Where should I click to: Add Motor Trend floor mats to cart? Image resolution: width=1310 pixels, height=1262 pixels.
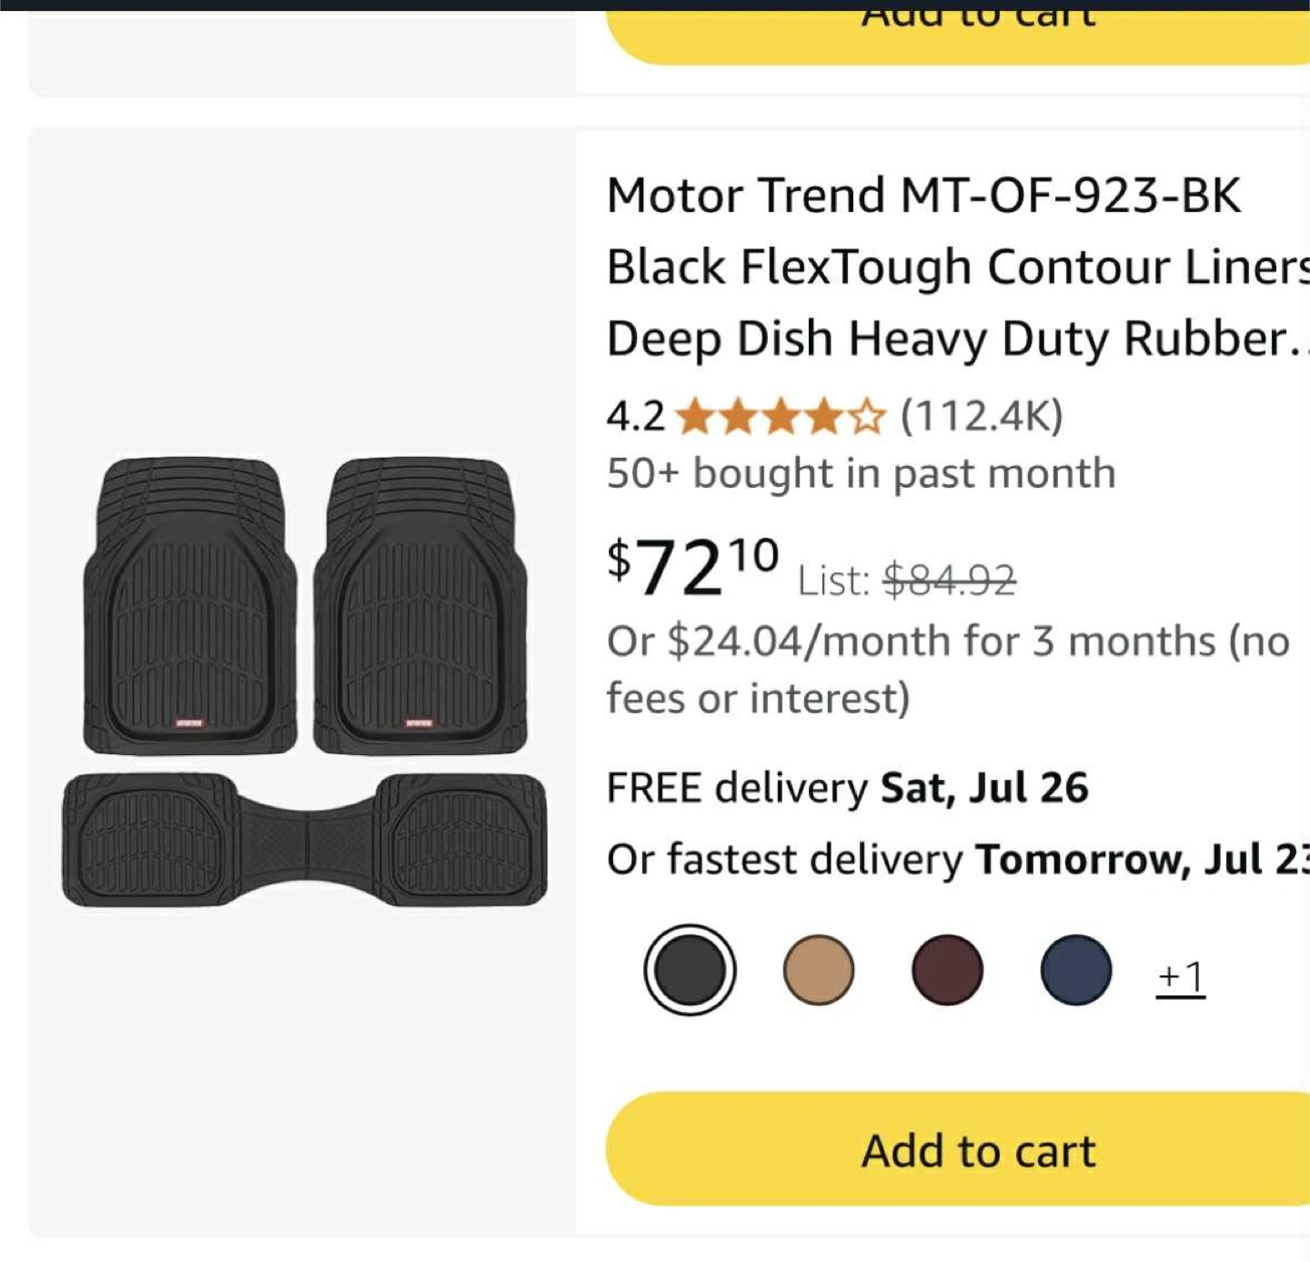tap(978, 1150)
